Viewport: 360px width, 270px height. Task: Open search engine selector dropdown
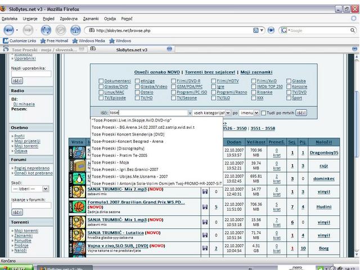pos(285,30)
